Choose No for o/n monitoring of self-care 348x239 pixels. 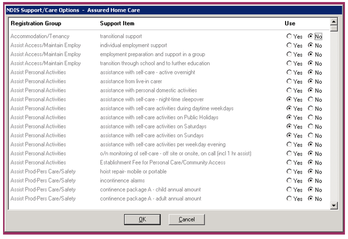[x=311, y=153]
